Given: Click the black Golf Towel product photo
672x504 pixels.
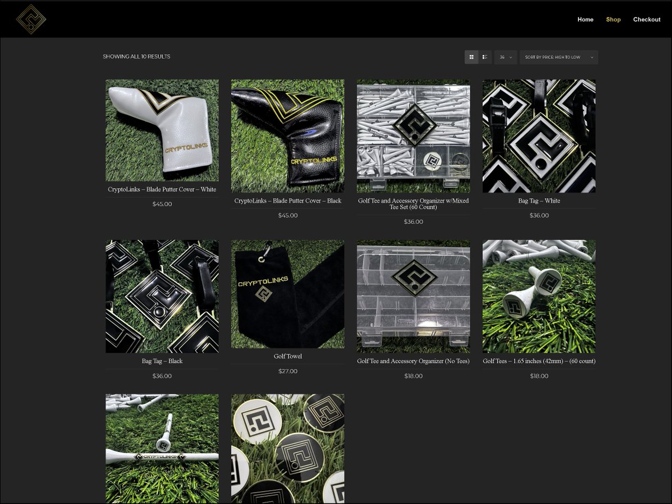Looking at the screenshot, I should click(x=288, y=294).
